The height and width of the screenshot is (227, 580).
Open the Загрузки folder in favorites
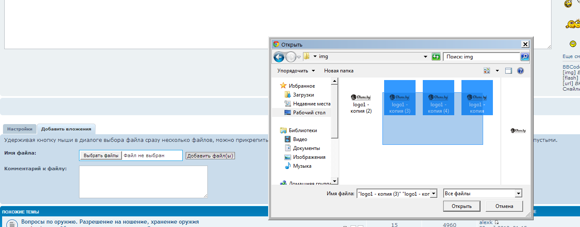pyautogui.click(x=303, y=95)
